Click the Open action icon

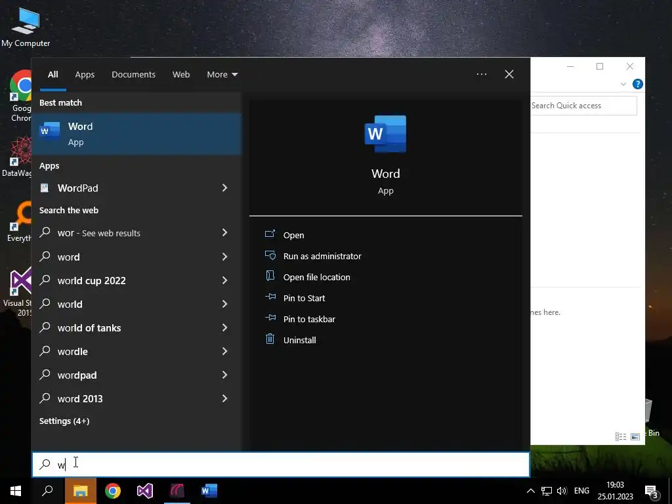tap(270, 234)
